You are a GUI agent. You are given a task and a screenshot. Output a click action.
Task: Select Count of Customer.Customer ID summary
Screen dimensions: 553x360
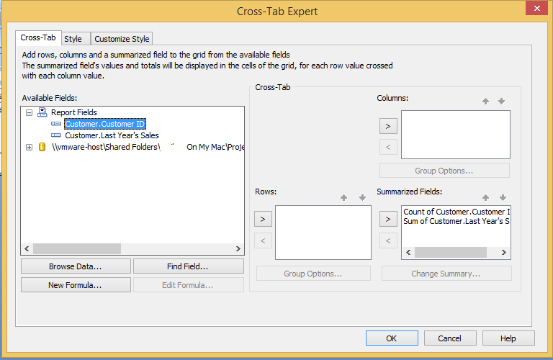457,212
